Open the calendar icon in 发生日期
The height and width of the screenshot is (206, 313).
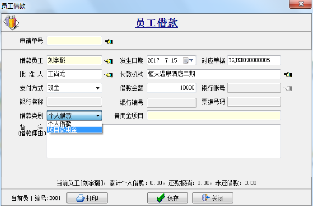click(x=186, y=60)
